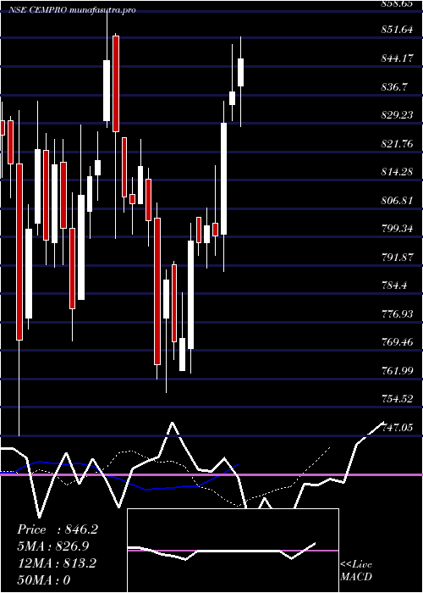Click the 844.17 price axis label

397,58
